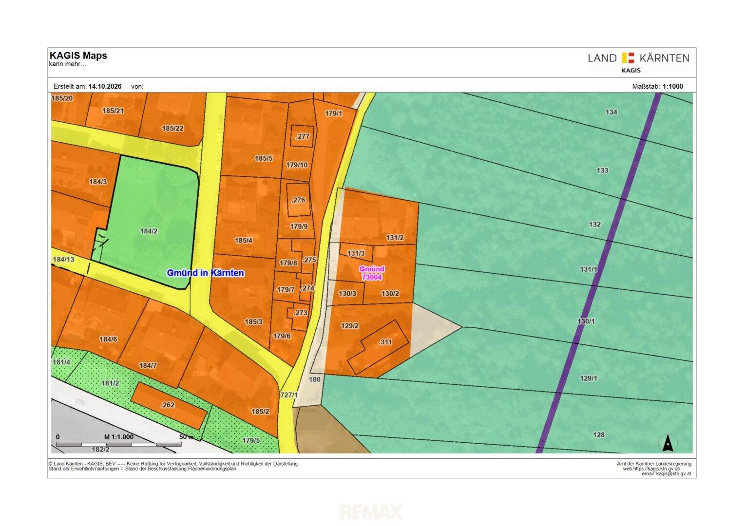Click building label .311
Viewport: 744px width, 526px height.
[x=385, y=342]
